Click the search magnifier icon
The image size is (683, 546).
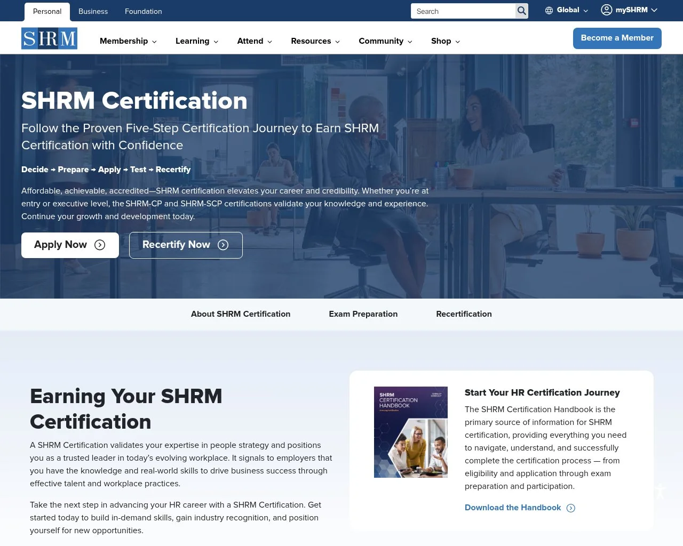(x=522, y=11)
